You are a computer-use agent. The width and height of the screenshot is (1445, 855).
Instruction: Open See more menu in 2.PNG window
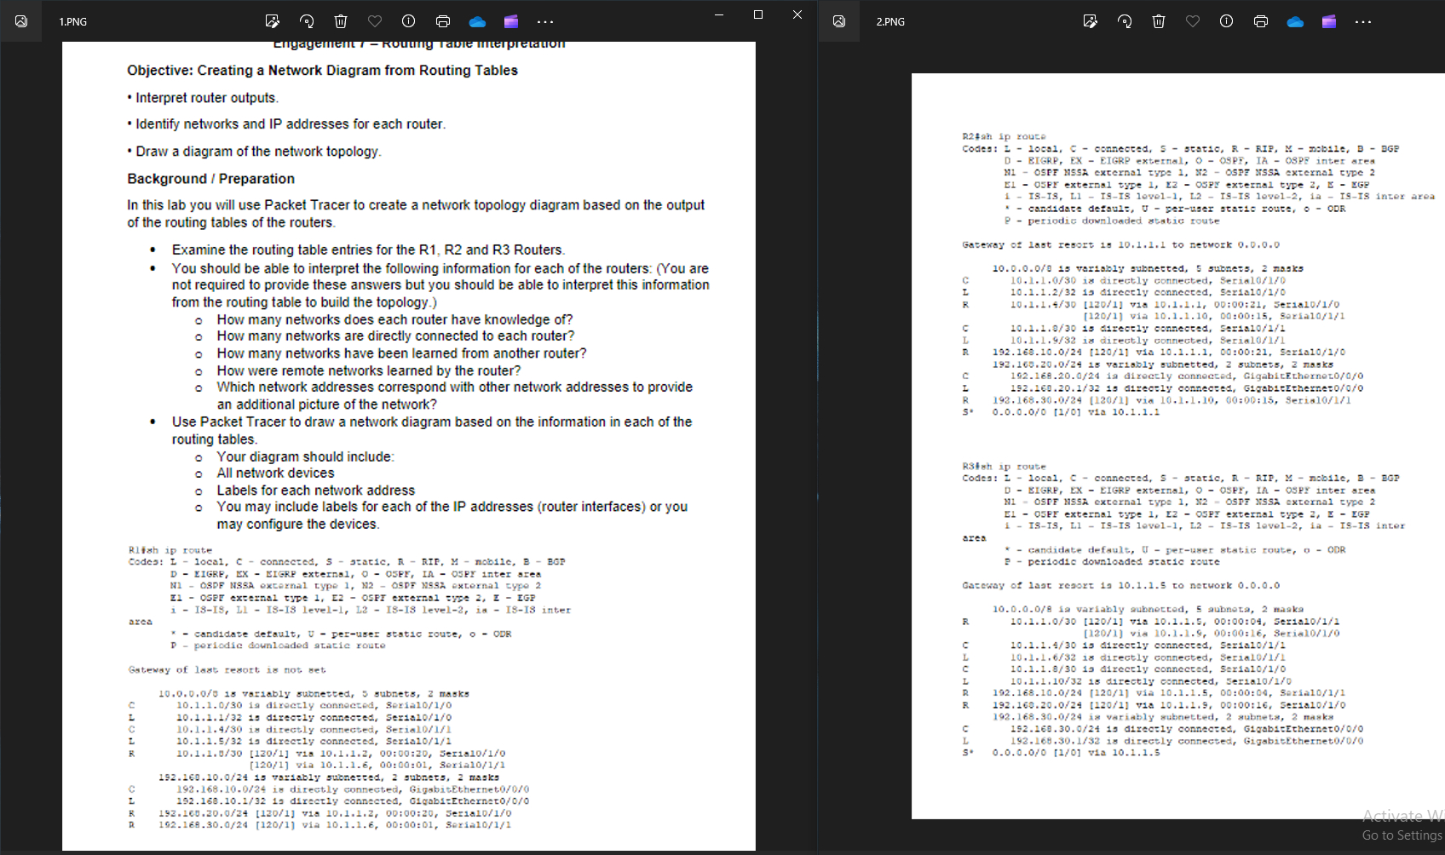click(1363, 21)
